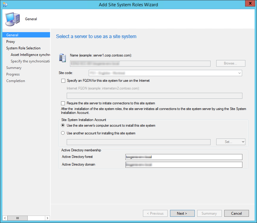This screenshot has width=257, height=223.
Task: Open the System Role Selection step
Action: click(x=23, y=48)
